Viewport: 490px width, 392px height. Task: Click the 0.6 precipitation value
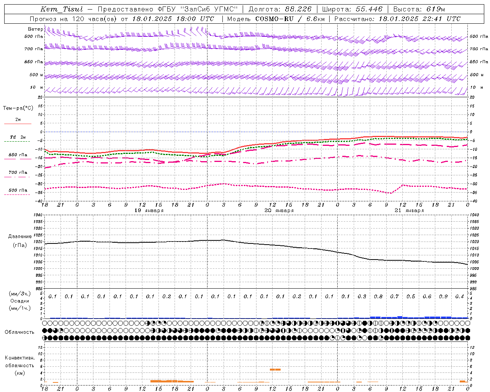coord(427,296)
